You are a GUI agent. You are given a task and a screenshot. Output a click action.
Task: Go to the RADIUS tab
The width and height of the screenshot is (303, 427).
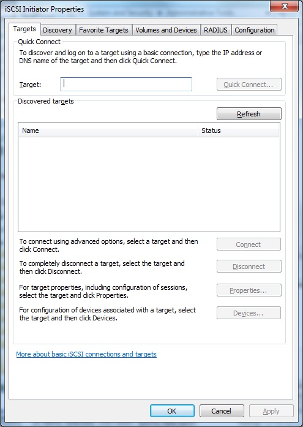pyautogui.click(x=215, y=30)
